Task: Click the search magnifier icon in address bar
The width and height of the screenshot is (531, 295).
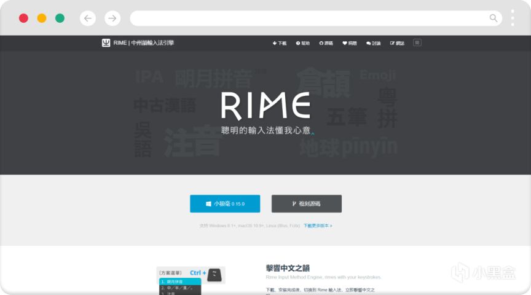Action: 494,18
